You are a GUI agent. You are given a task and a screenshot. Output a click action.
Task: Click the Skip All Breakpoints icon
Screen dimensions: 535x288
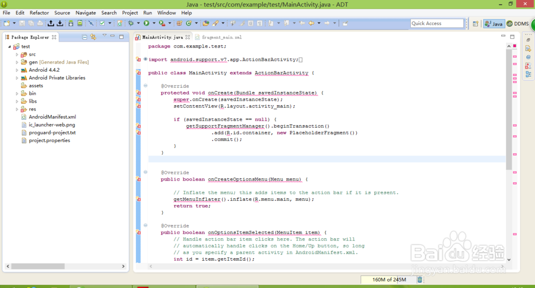(x=91, y=23)
